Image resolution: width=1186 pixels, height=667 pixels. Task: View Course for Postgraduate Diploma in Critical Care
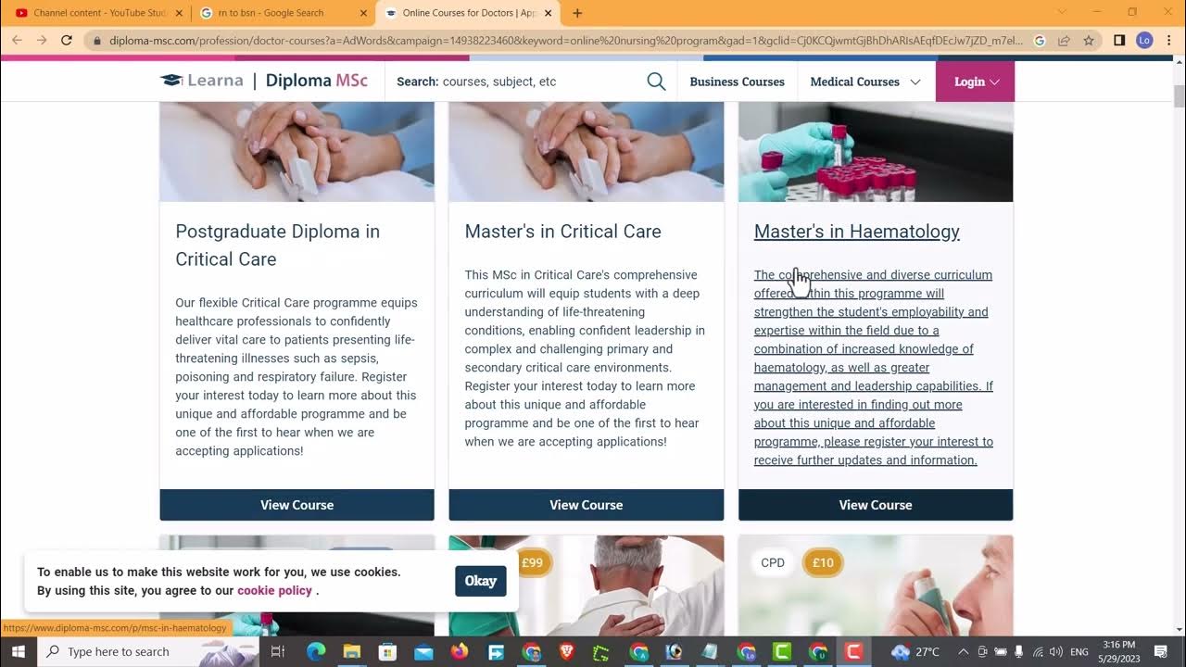point(296,505)
